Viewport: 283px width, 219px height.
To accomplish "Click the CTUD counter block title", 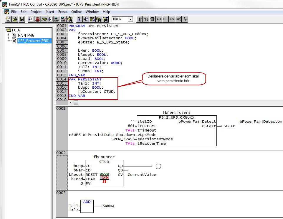I will point(104,162).
